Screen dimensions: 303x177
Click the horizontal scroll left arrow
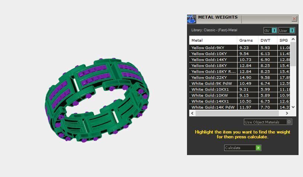coord(192,113)
